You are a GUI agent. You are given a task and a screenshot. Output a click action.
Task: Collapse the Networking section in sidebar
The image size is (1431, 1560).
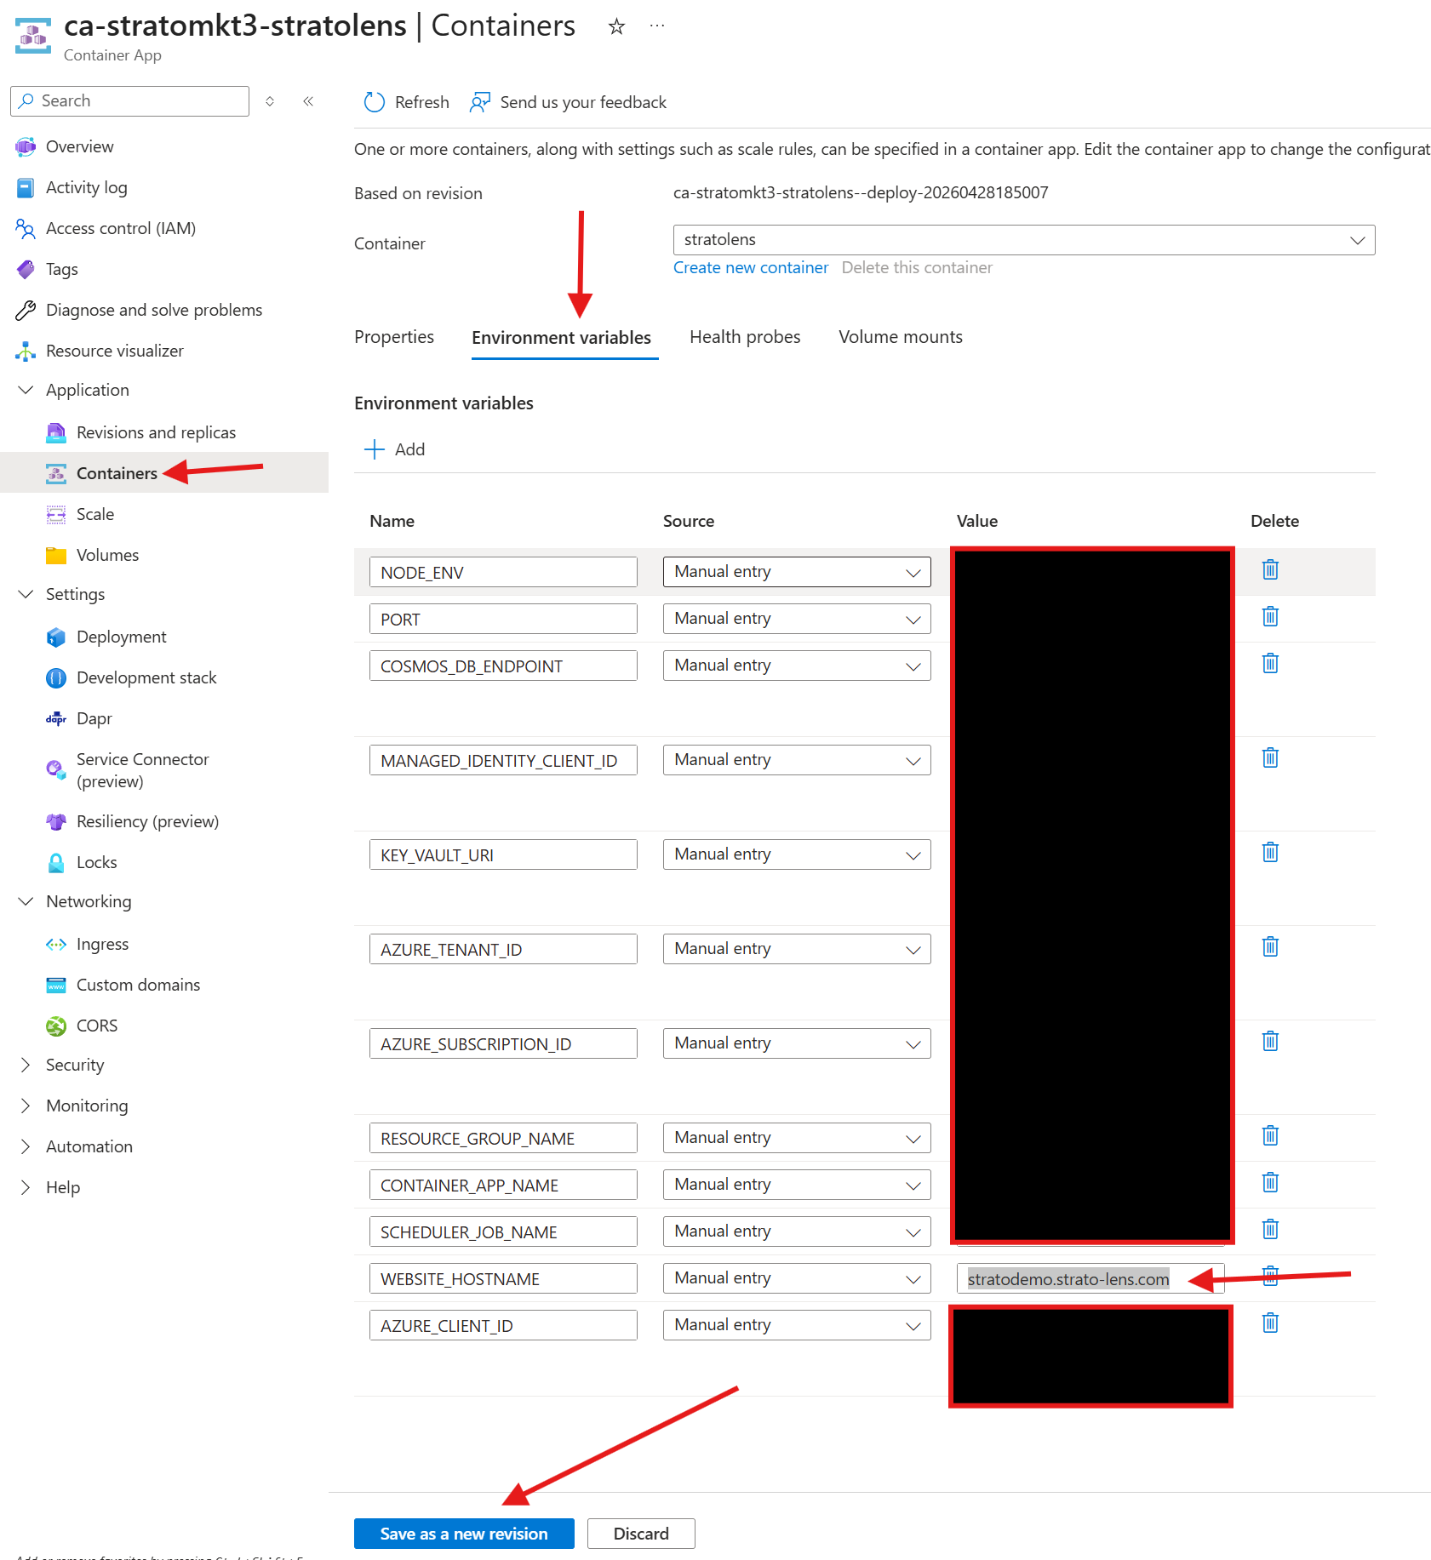26,901
